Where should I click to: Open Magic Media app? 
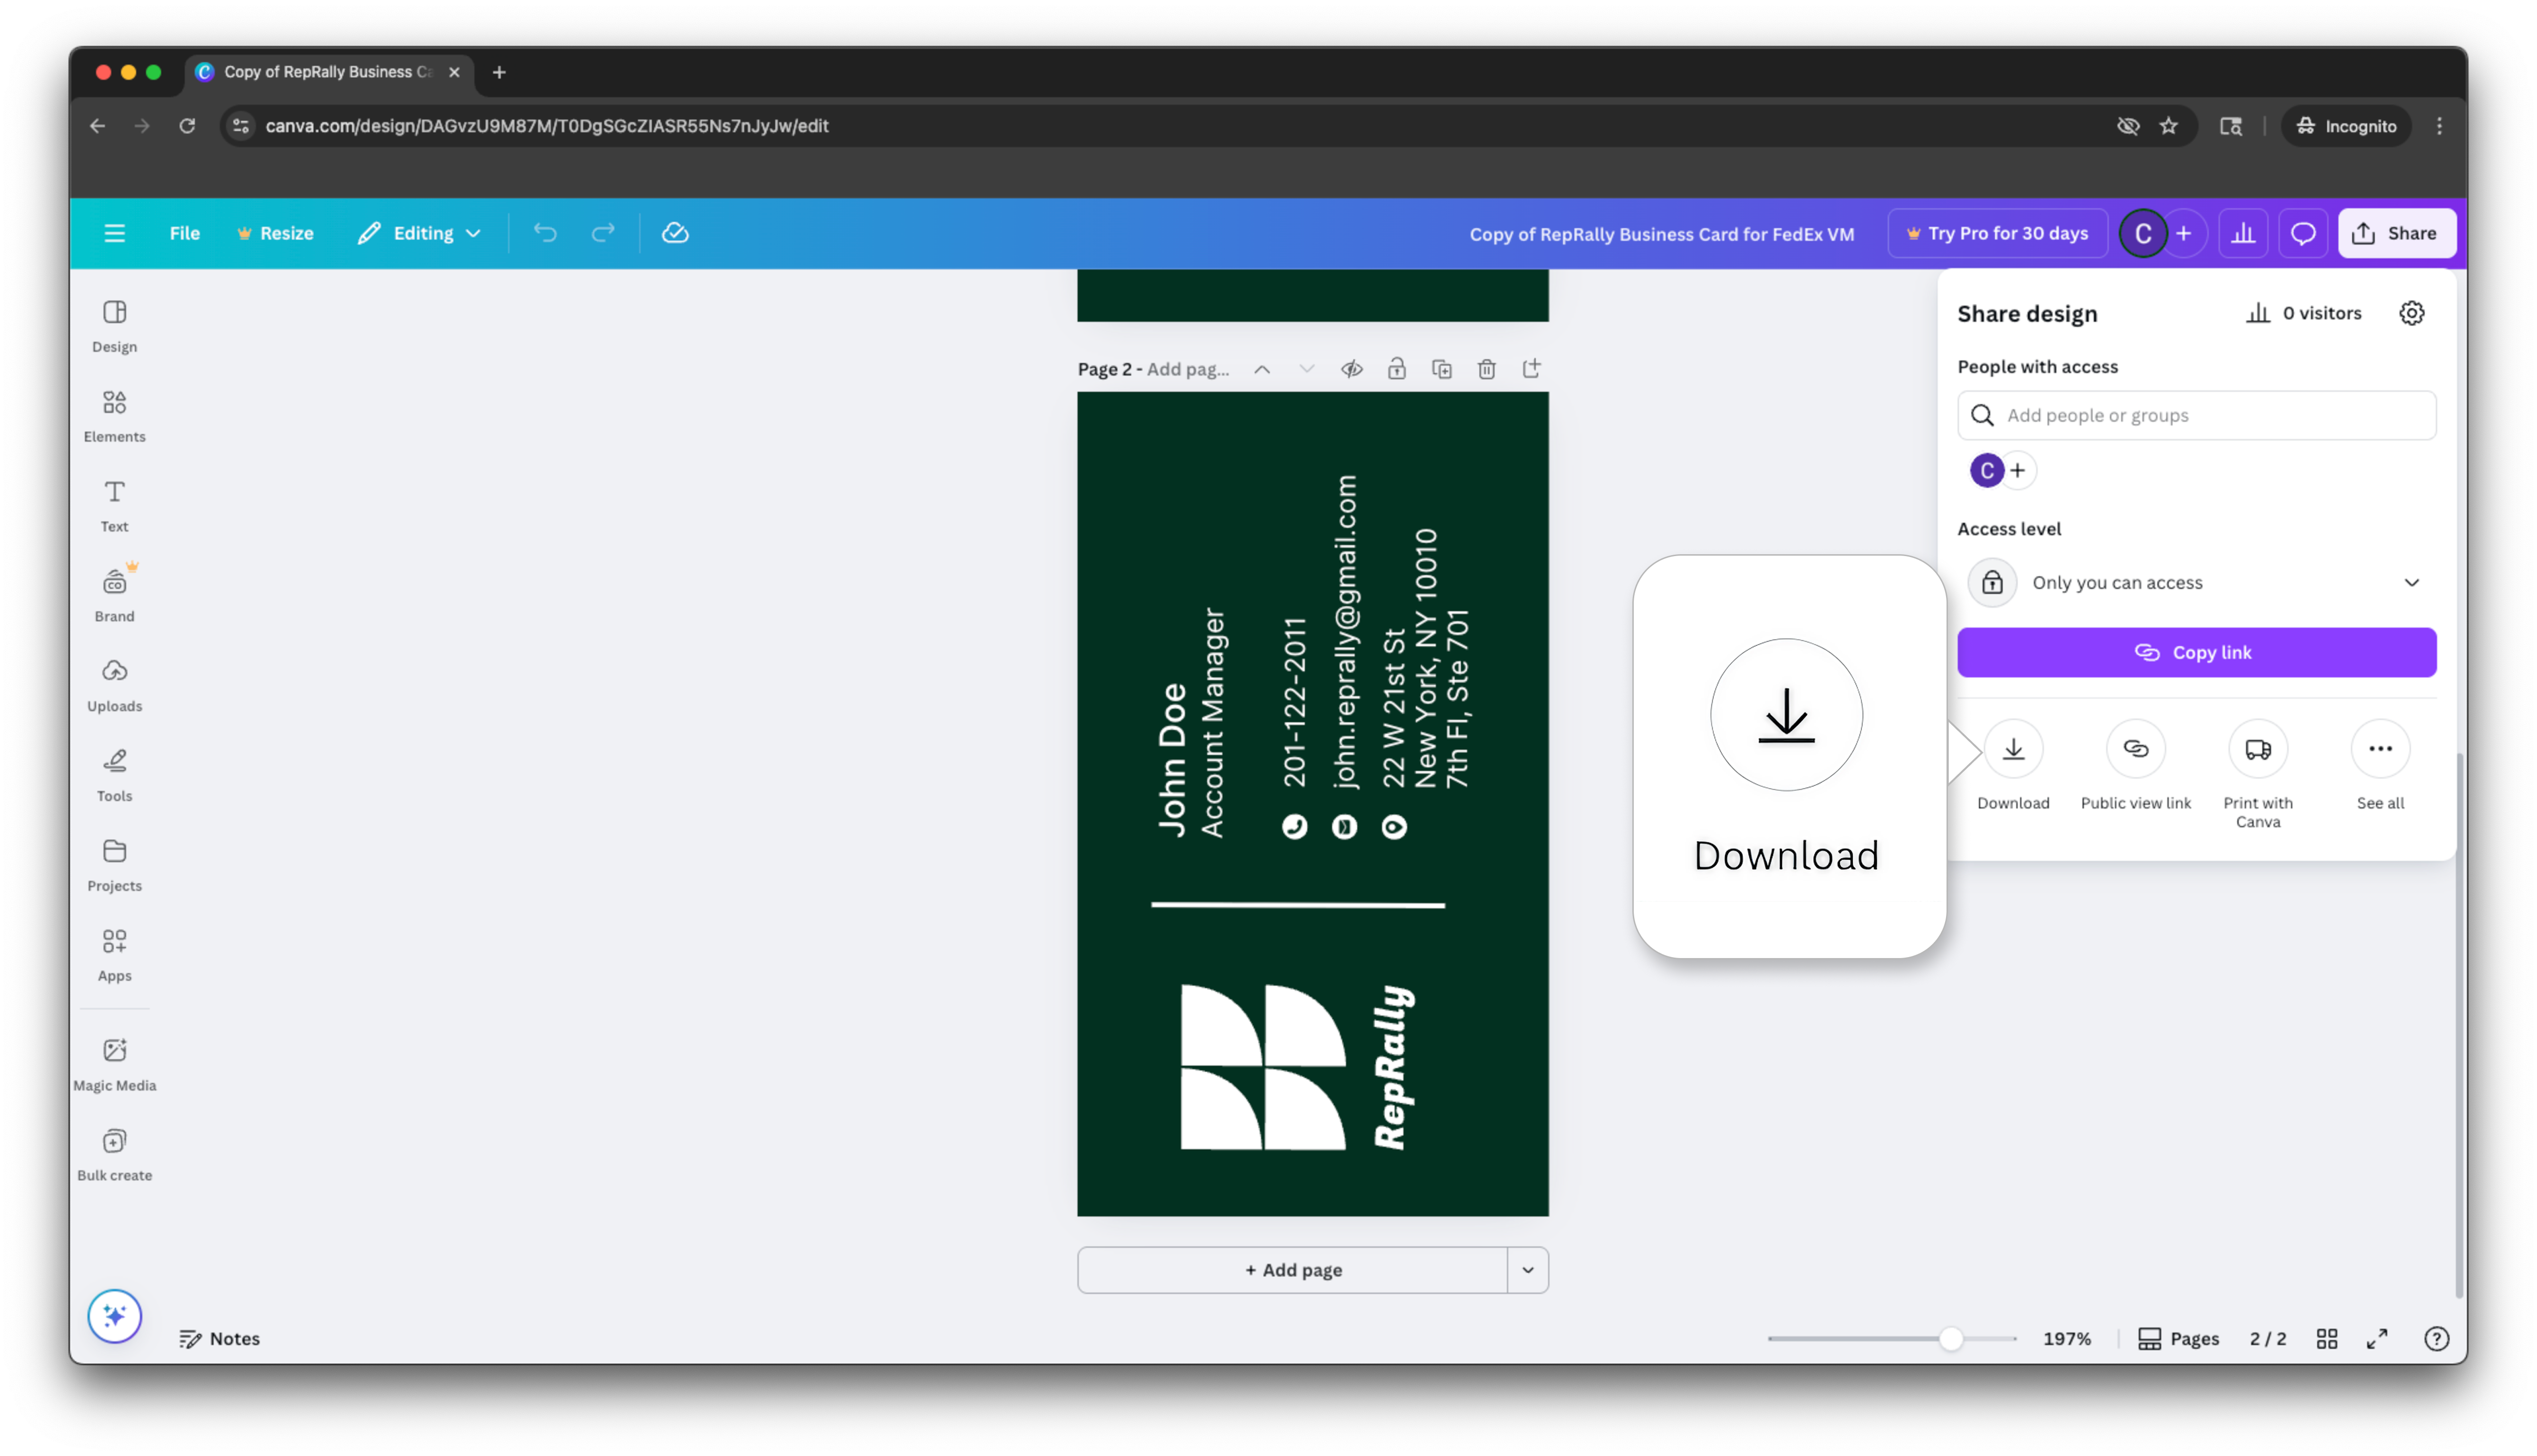pos(114,1065)
